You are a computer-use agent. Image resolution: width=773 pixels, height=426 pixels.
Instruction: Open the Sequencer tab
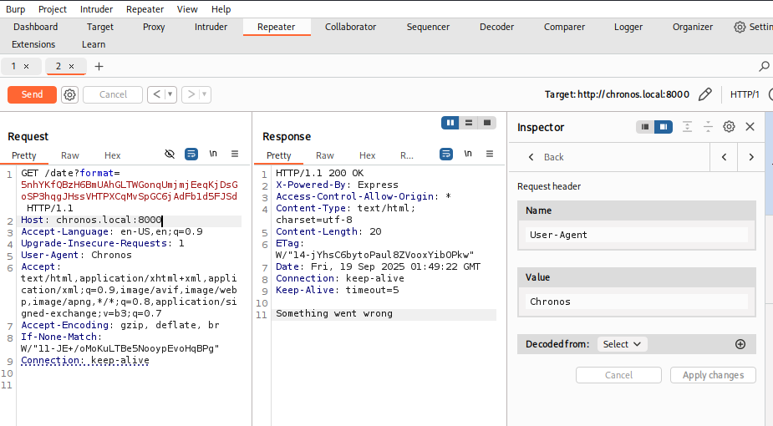tap(428, 27)
